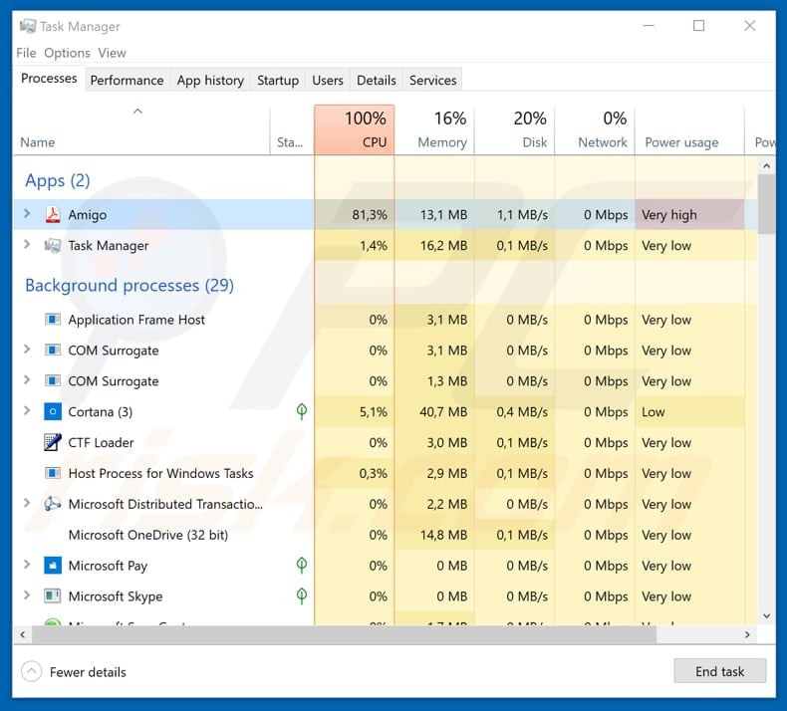Select the CTF Loader process name
Image resolution: width=787 pixels, height=711 pixels.
(x=101, y=442)
